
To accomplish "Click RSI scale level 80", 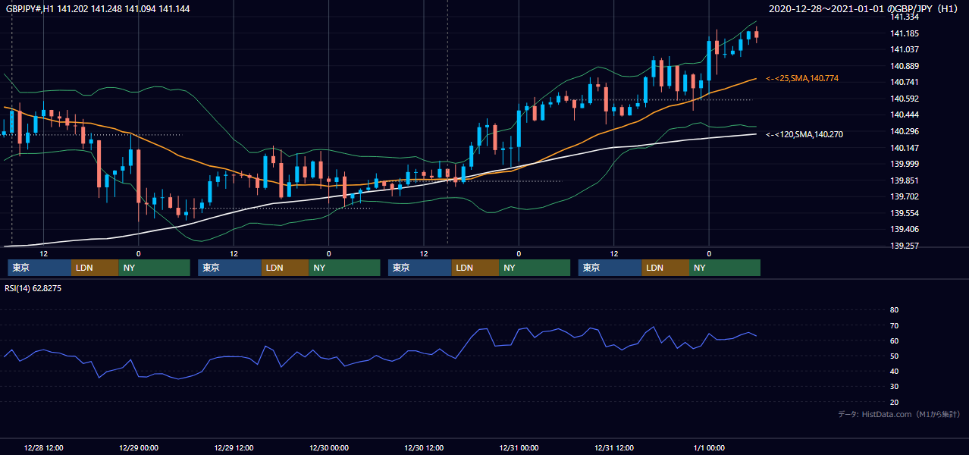I will pyautogui.click(x=894, y=310).
